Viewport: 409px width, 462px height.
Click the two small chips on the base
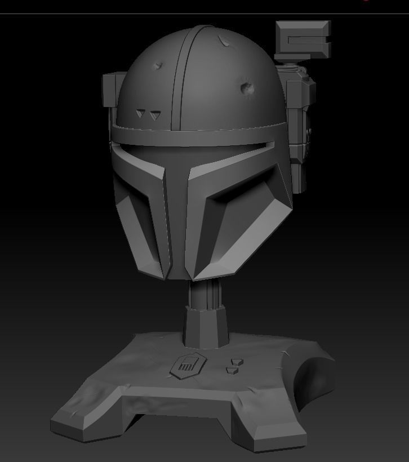point(234,366)
